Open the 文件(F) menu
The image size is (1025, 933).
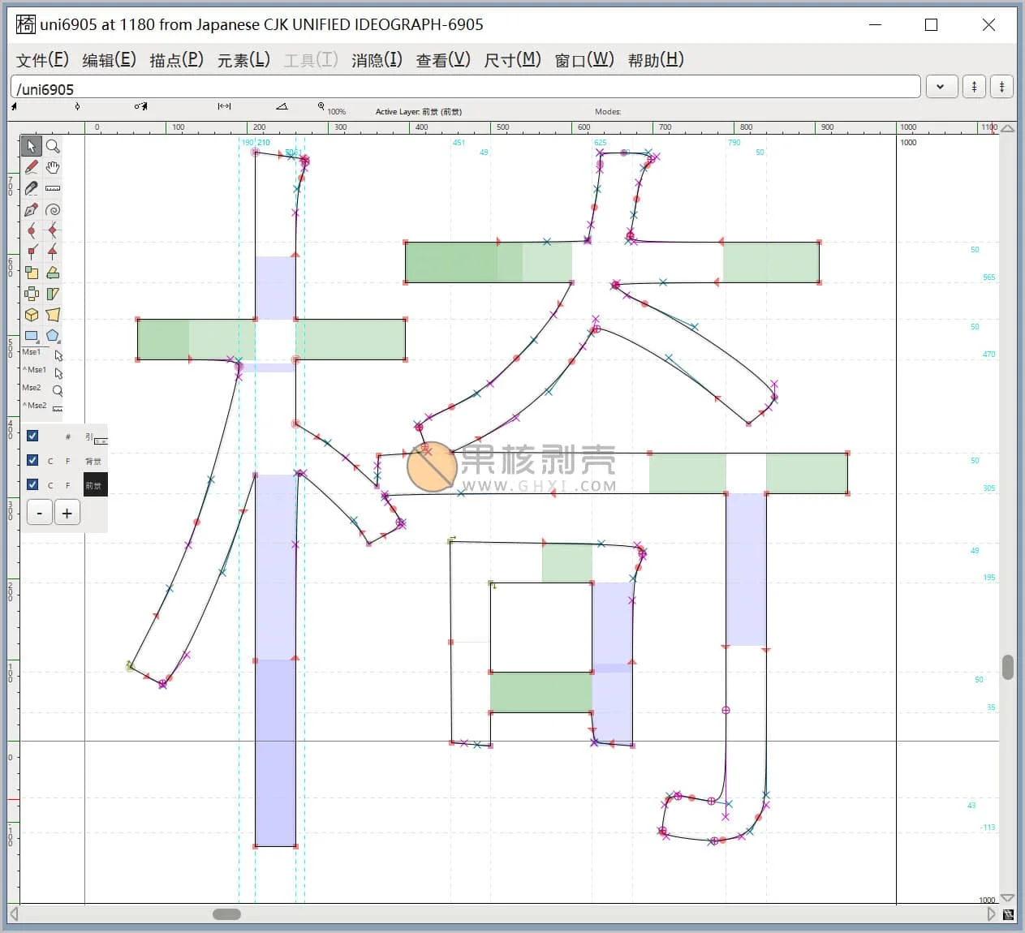tap(42, 60)
